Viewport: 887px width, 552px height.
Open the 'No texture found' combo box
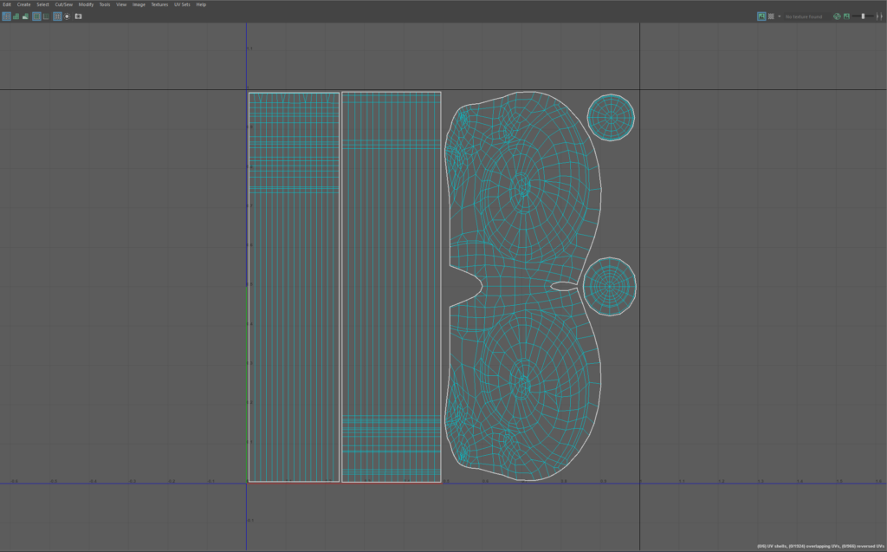coord(806,16)
